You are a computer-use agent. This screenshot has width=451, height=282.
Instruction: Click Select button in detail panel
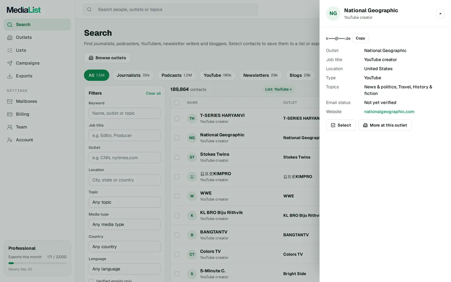pos(341,125)
